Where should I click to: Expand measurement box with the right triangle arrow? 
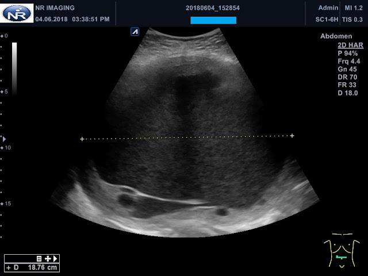point(55,259)
